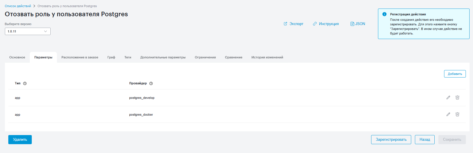Edit the postgres_docker row with pencil icon
Image resolution: width=473 pixels, height=153 pixels.
(448, 114)
